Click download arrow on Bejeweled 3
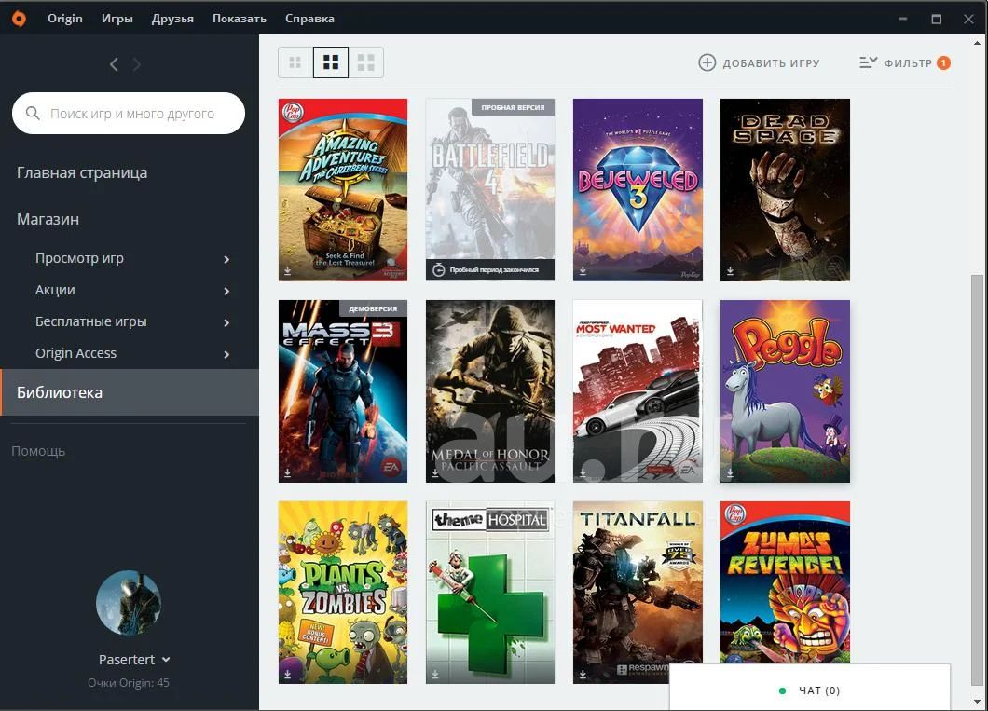 tap(583, 271)
